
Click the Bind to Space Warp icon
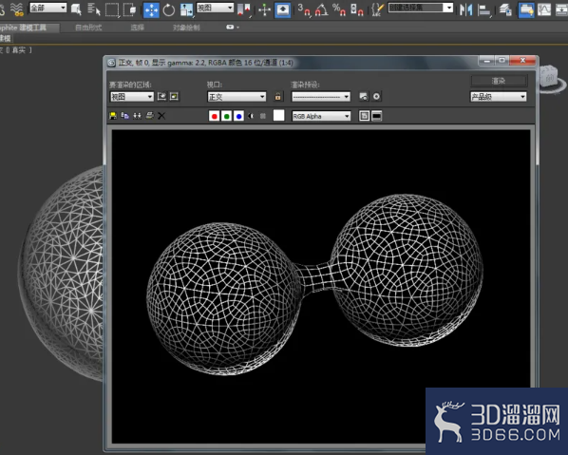16,9
